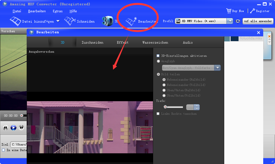Click the Bearbeiten dialog logo icon

click(x=31, y=32)
